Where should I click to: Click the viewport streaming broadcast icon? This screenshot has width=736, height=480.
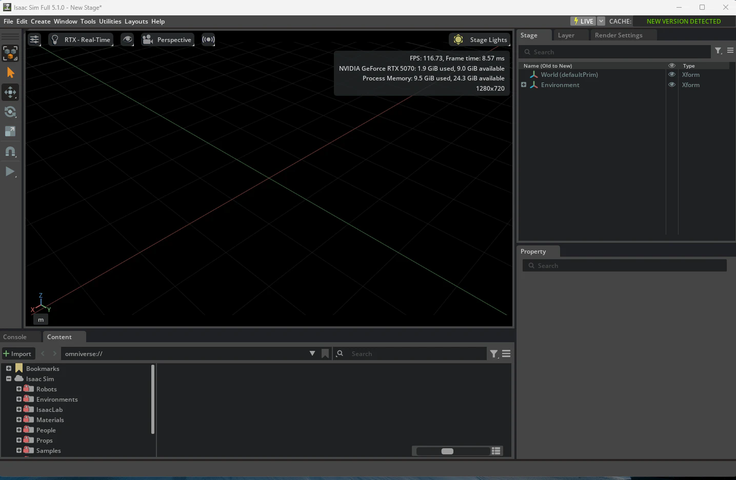[208, 39]
